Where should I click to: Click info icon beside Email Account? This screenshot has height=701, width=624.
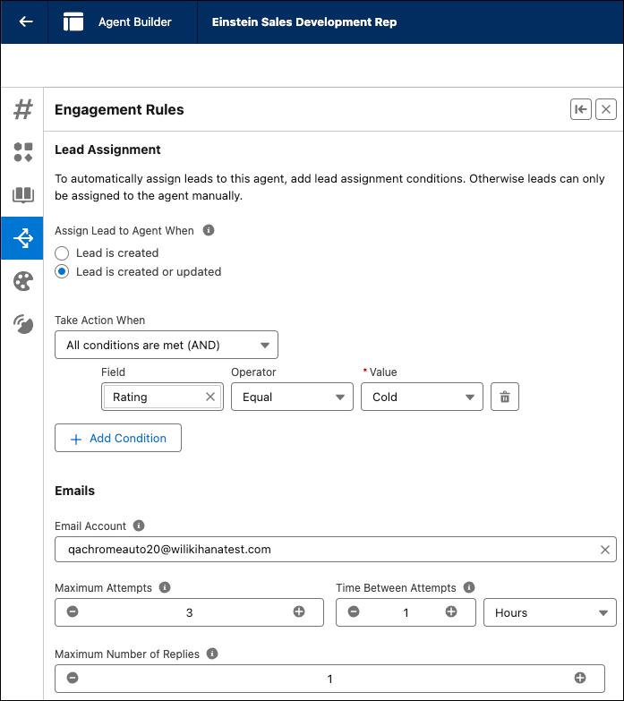[x=139, y=526]
